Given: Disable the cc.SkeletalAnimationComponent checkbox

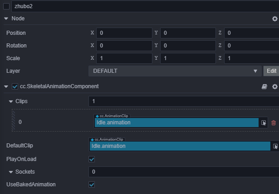Looking at the screenshot, I should [x=15, y=86].
